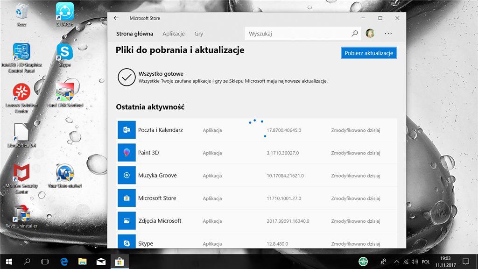Select Your Uninstaller desktop icon
The height and width of the screenshot is (269, 478).
pyautogui.click(x=64, y=176)
